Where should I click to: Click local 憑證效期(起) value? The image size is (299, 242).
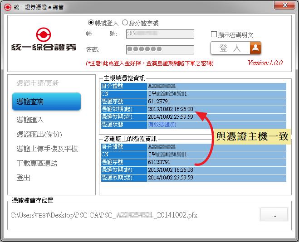click(x=171, y=170)
